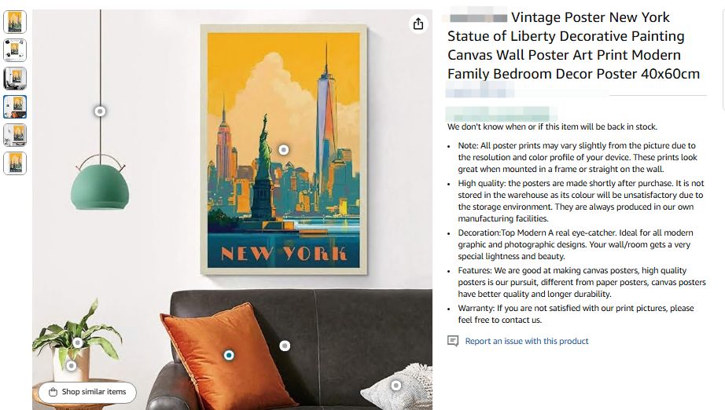This screenshot has height=410, width=725.
Task: Click the speech bubble report icon
Action: 453,341
